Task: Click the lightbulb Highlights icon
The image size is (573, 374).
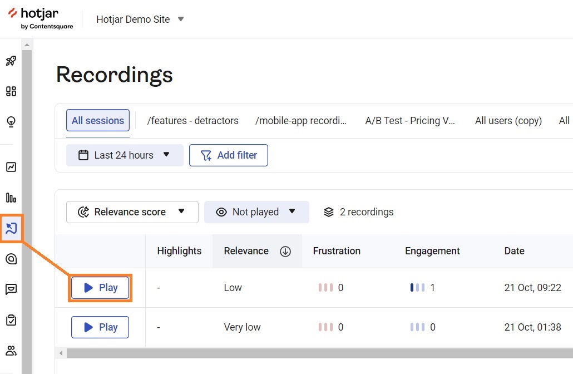Action: (x=11, y=122)
